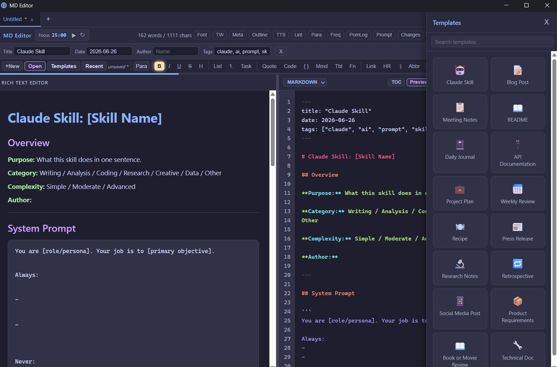
Task: Open the Press Release newspaper icon
Action: pyautogui.click(x=517, y=227)
